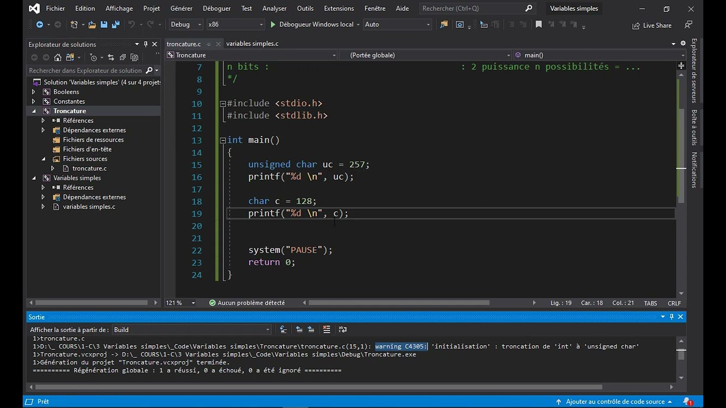Click Collapse All icon in Solution Explorer
The width and height of the screenshot is (726, 408).
click(123, 57)
